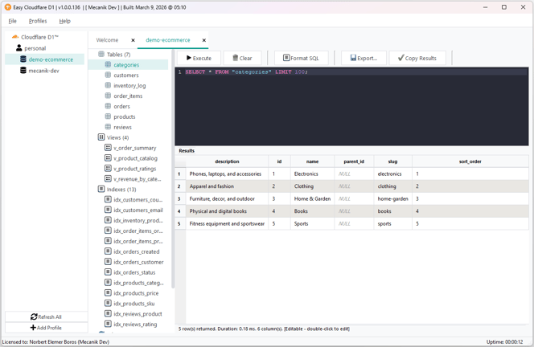The image size is (534, 347).
Task: Click the Easy Cloudflare D1 app icon
Action: click(8, 7)
